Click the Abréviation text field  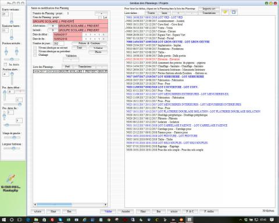pos(83,26)
